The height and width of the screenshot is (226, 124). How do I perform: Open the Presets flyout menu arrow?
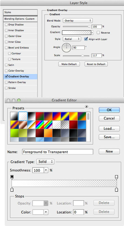point(87,107)
